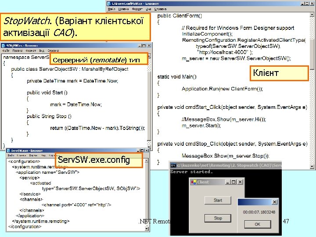Maximize the ServSW.exe Notepad window
Screen dimensions: 316x237
coord(142,151)
